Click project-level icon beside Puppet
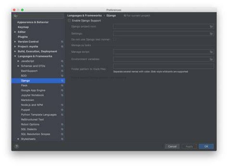 (62, 110)
